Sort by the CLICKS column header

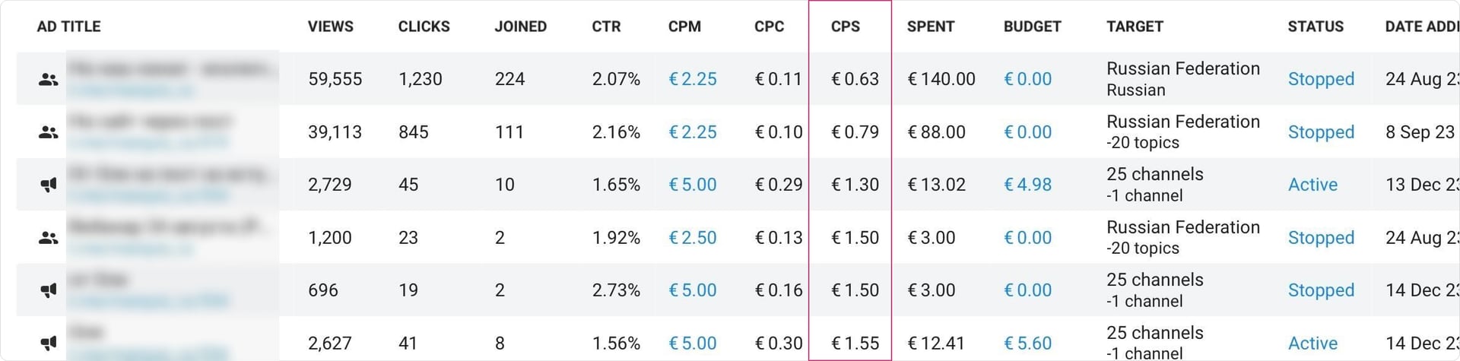tap(424, 27)
